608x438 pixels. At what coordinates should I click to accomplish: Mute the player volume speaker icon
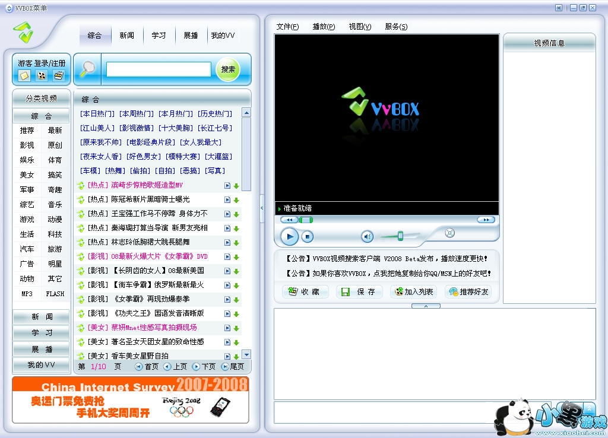pos(367,236)
